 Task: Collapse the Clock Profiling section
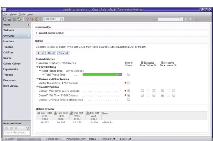pos(38,67)
